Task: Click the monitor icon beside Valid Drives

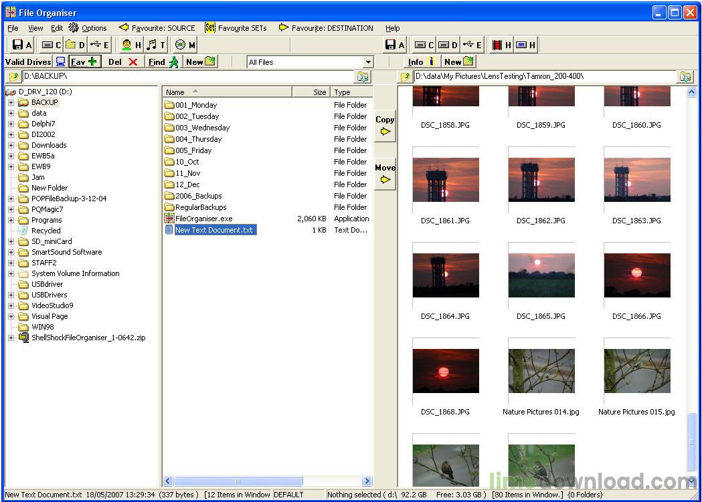Action: click(x=62, y=61)
